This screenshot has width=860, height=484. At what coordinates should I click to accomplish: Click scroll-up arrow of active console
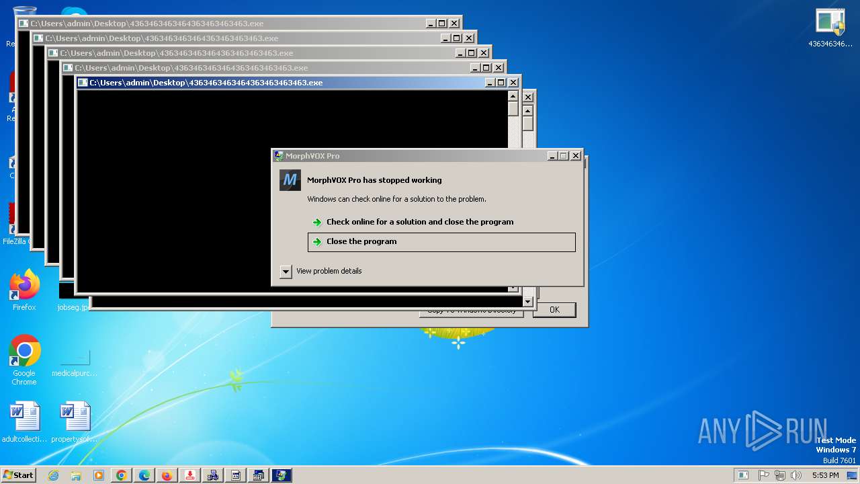pyautogui.click(x=513, y=95)
